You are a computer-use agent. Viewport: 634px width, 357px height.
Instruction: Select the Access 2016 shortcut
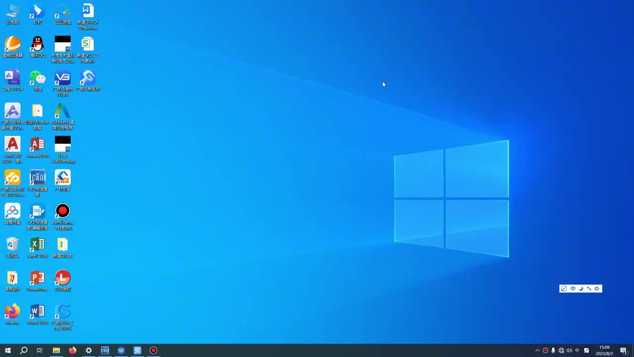click(38, 147)
